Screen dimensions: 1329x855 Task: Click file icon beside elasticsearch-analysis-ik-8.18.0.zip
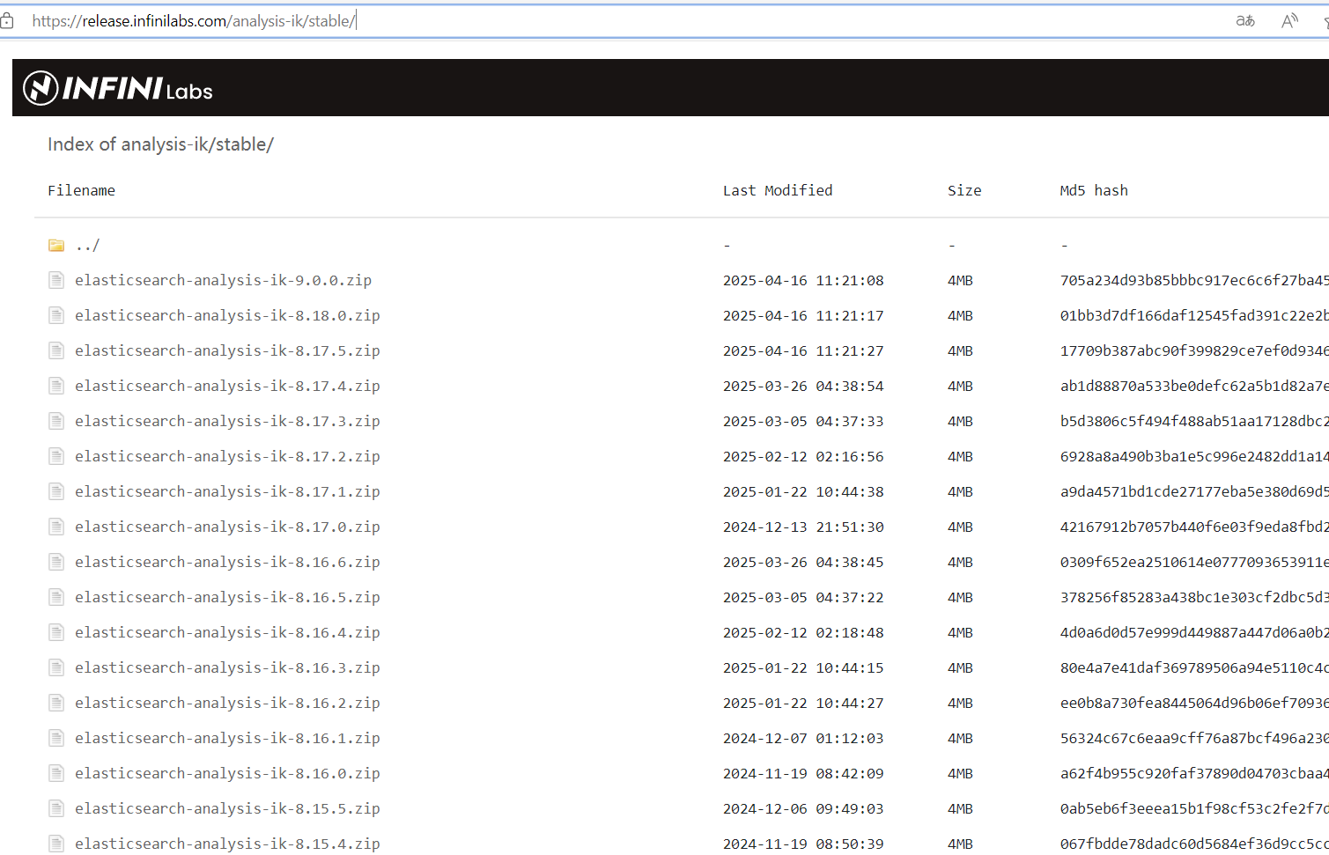click(56, 315)
